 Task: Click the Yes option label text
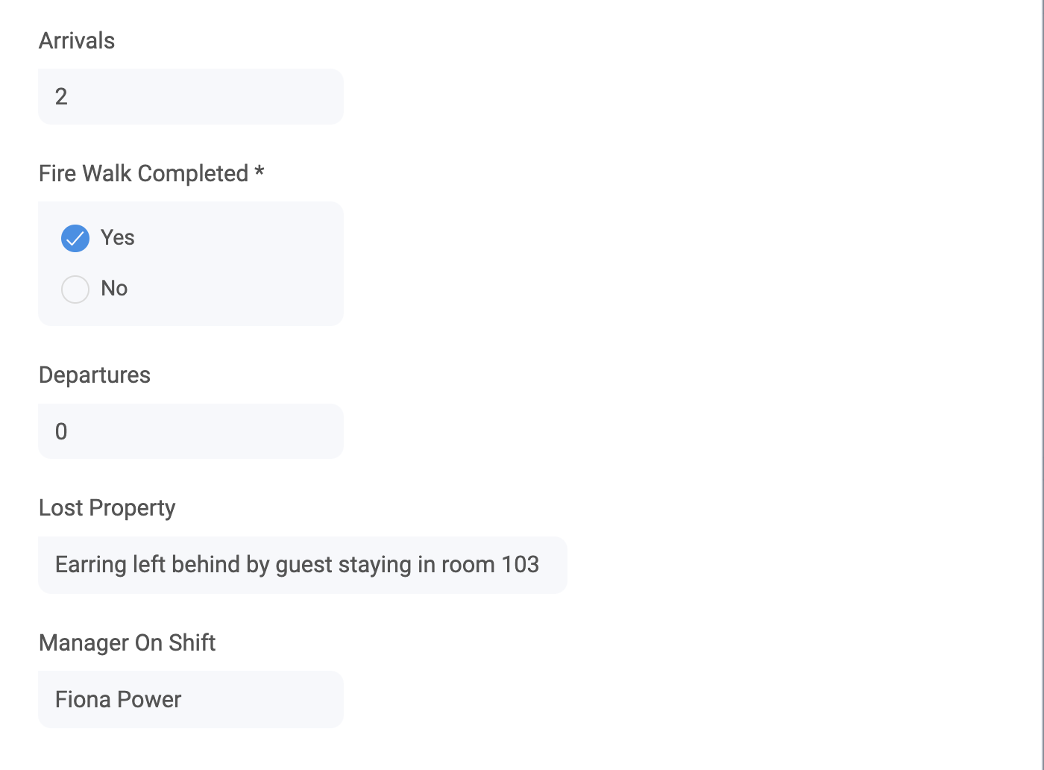[118, 237]
